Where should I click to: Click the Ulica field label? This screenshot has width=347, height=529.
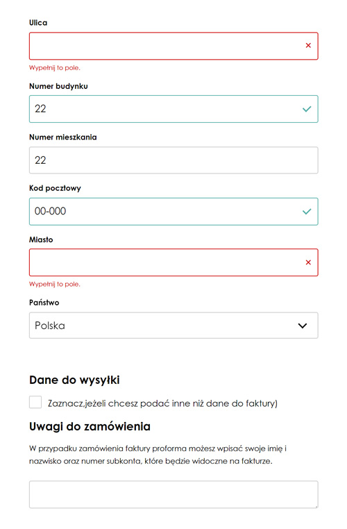(x=38, y=23)
